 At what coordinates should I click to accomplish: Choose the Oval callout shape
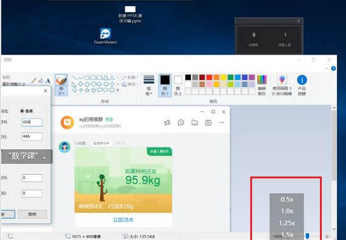coord(106,90)
